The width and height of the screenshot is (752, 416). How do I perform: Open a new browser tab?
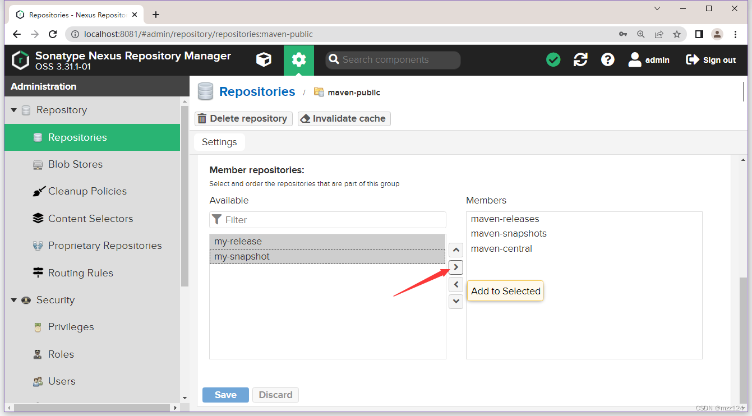click(156, 15)
